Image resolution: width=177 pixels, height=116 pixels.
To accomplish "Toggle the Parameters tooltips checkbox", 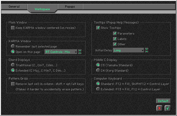I will [x=115, y=33].
